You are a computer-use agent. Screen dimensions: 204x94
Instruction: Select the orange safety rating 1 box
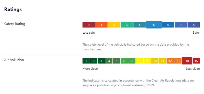click(x=101, y=25)
